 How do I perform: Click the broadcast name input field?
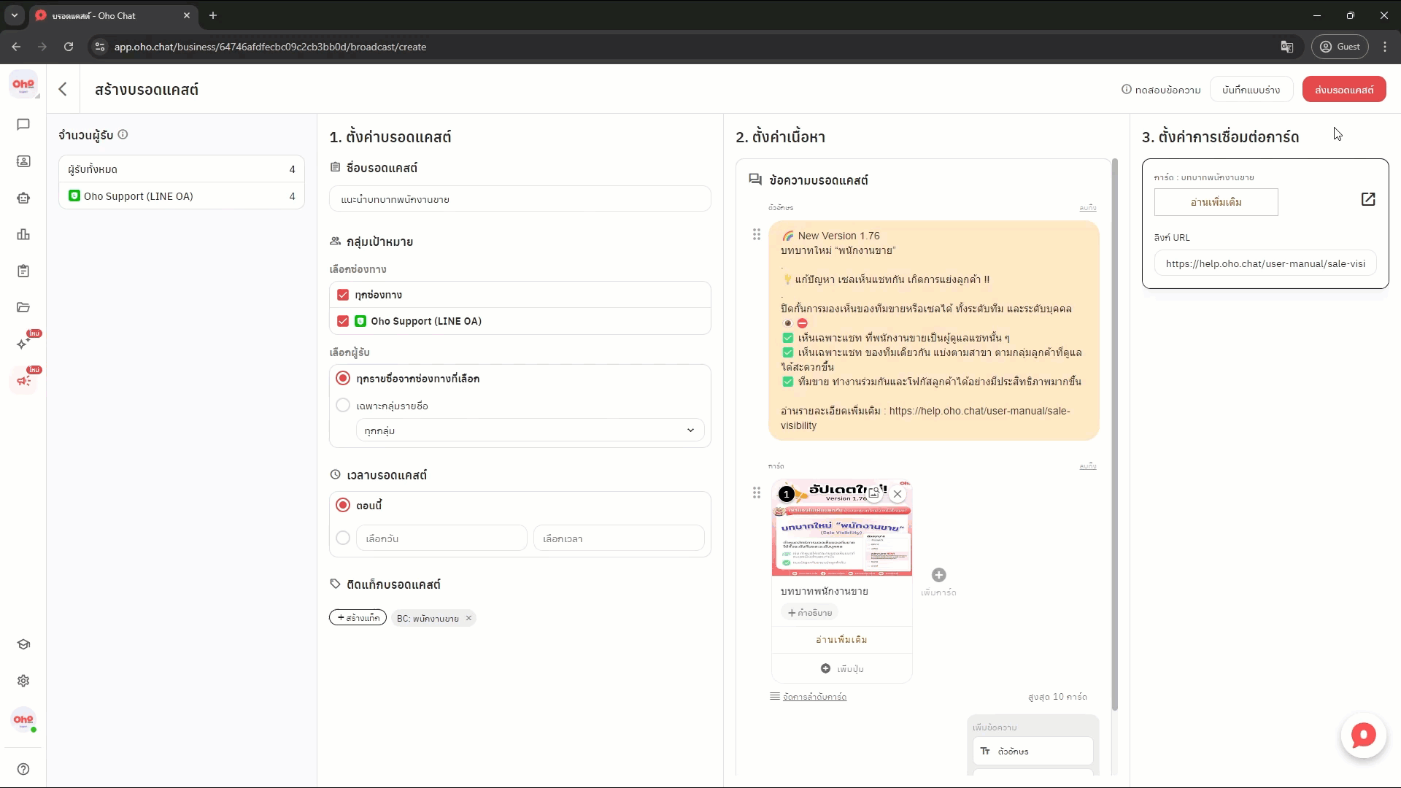point(520,199)
